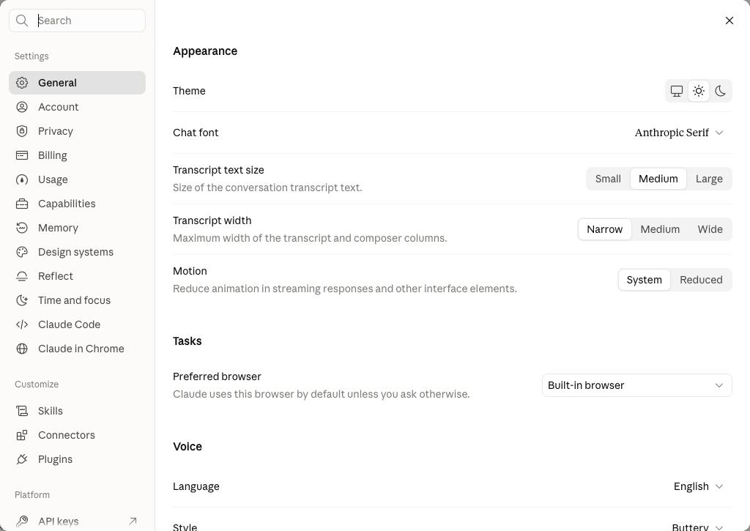Click the Connectors blocks icon
This screenshot has width=750, height=531.
click(22, 435)
